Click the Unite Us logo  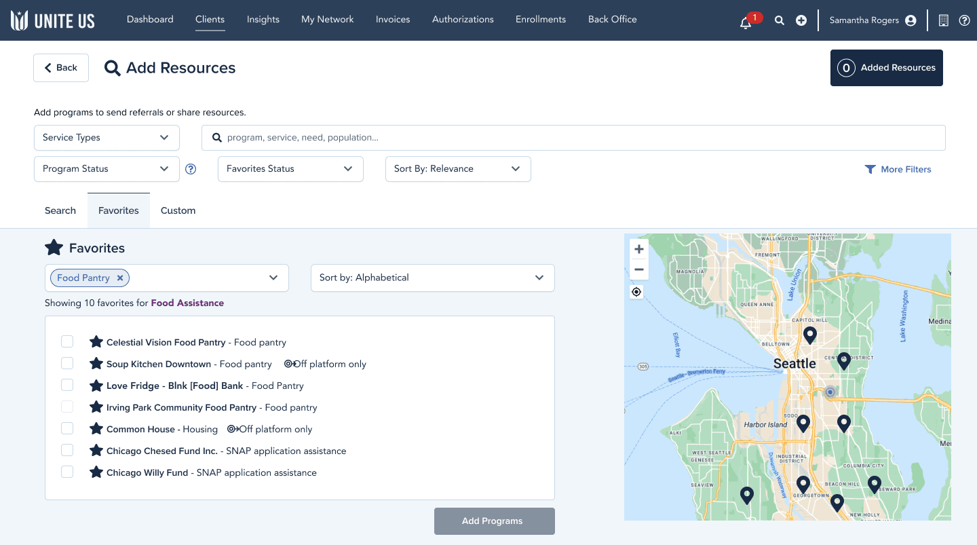pos(53,20)
